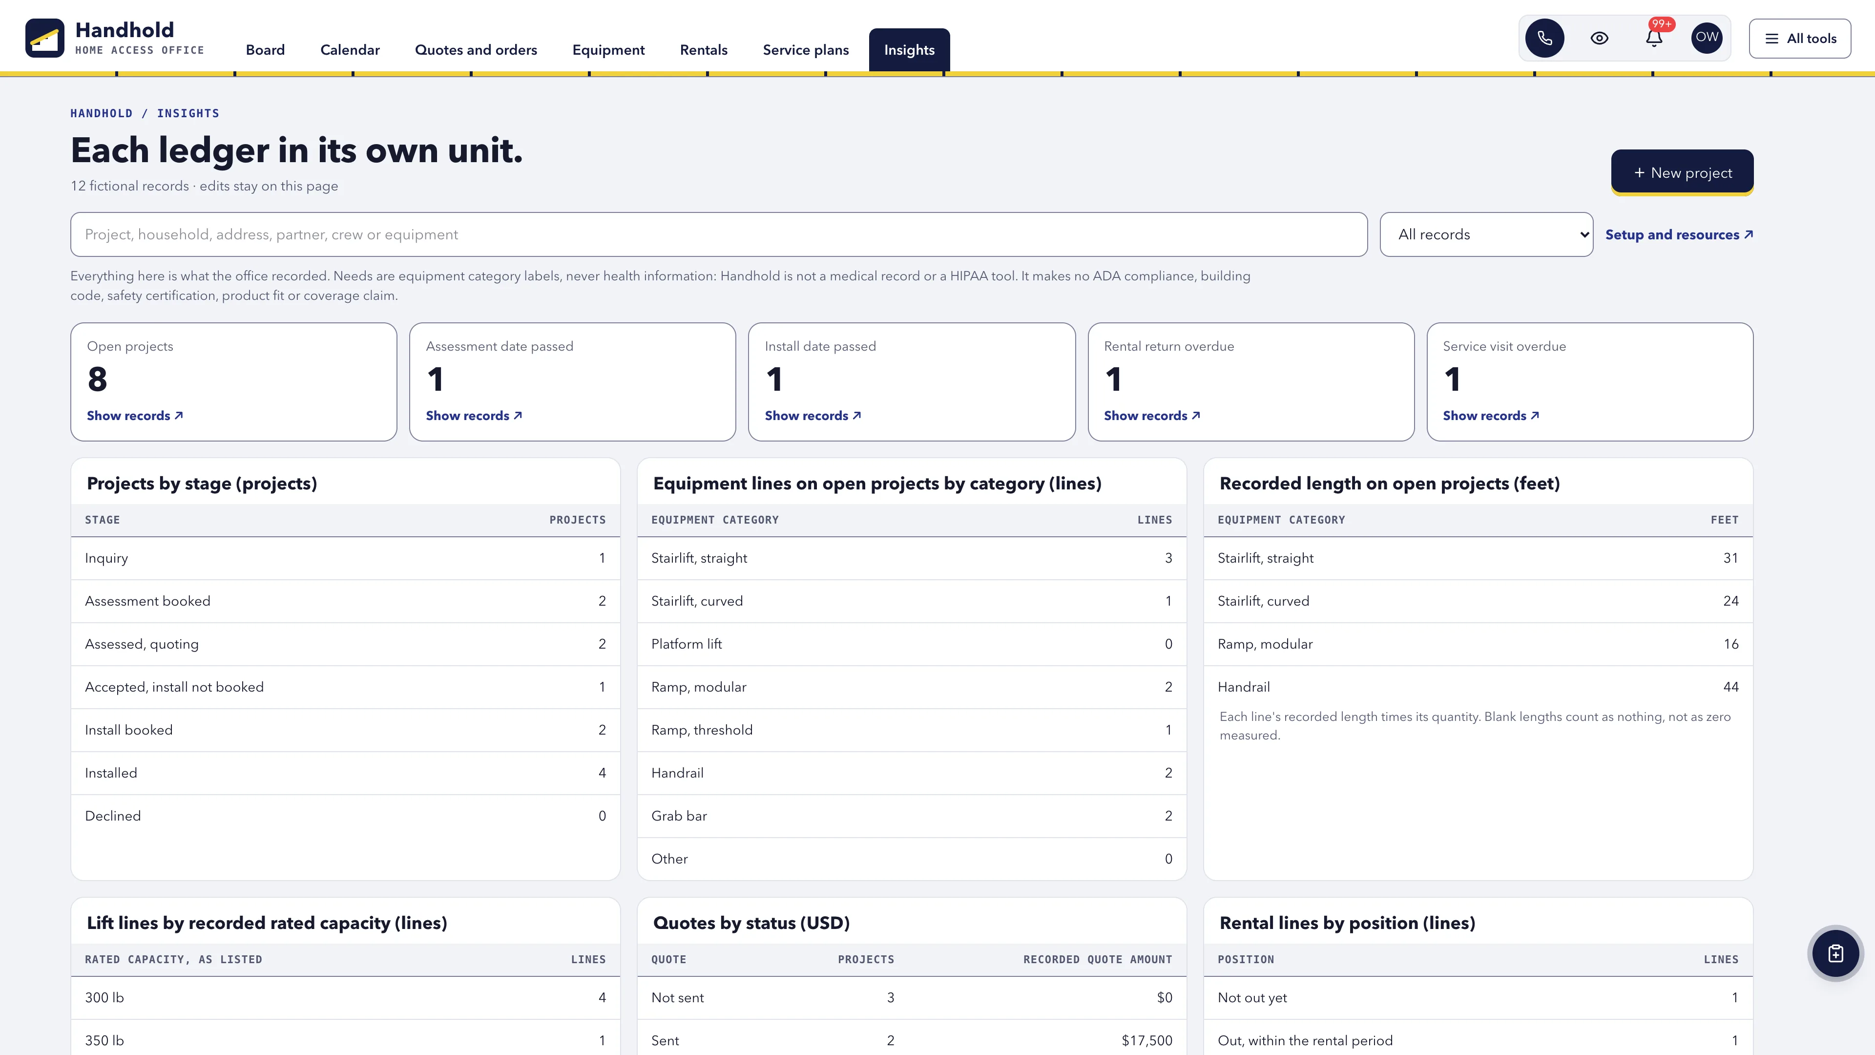Viewport: 1875px width, 1055px height.
Task: Open the All tools menu
Action: (x=1800, y=39)
